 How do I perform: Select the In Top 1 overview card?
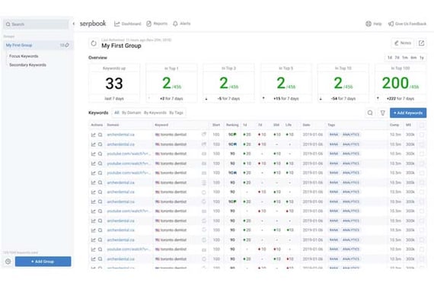(171, 83)
